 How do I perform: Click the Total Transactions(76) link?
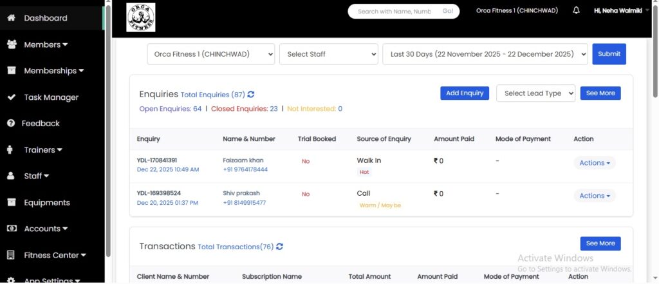tap(236, 247)
